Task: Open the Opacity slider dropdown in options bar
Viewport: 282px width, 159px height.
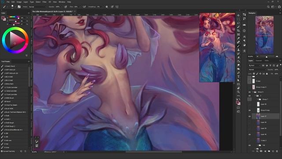Action: point(62,7)
